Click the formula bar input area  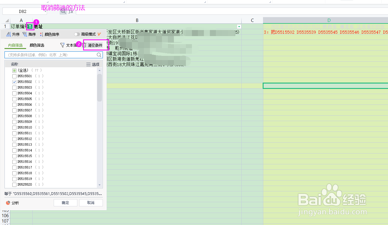(232, 11)
